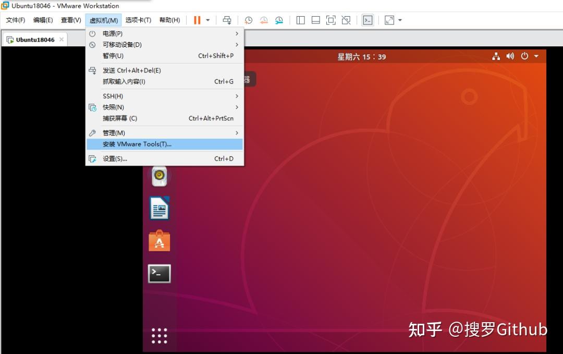Open the snapshot manager toolbar icon
563x354 pixels.
tap(279, 20)
